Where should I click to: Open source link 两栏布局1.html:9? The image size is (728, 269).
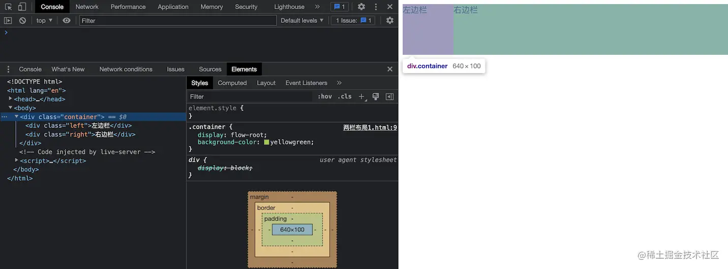370,127
